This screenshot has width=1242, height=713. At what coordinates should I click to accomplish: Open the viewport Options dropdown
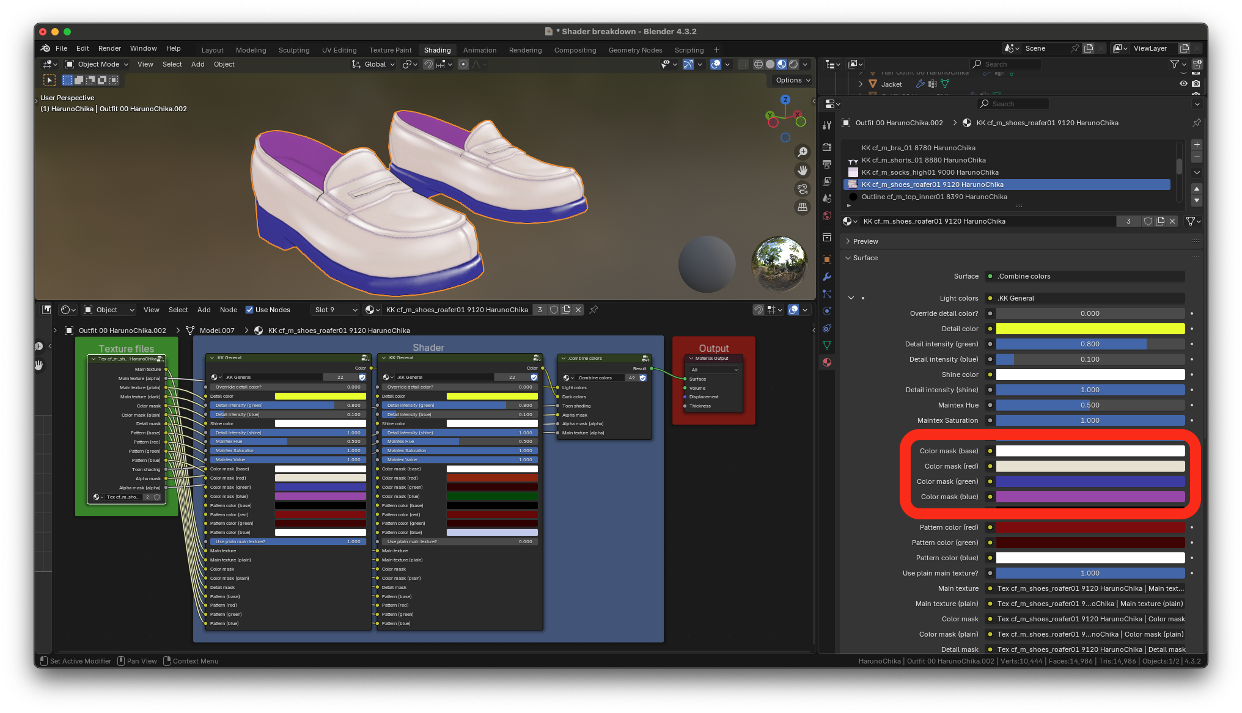pos(793,80)
